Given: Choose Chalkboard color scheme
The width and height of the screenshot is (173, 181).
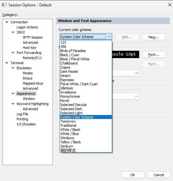Looking at the screenshot, I should click(86, 63).
